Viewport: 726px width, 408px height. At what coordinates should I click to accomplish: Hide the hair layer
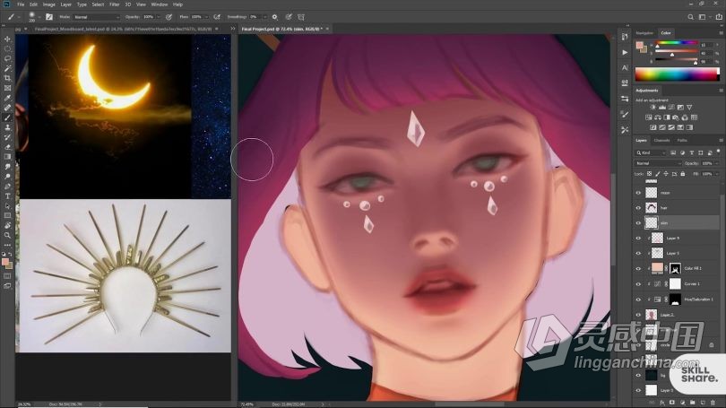(638, 208)
